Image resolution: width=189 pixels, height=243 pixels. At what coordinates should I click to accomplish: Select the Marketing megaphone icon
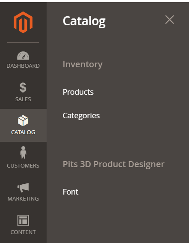pyautogui.click(x=23, y=188)
